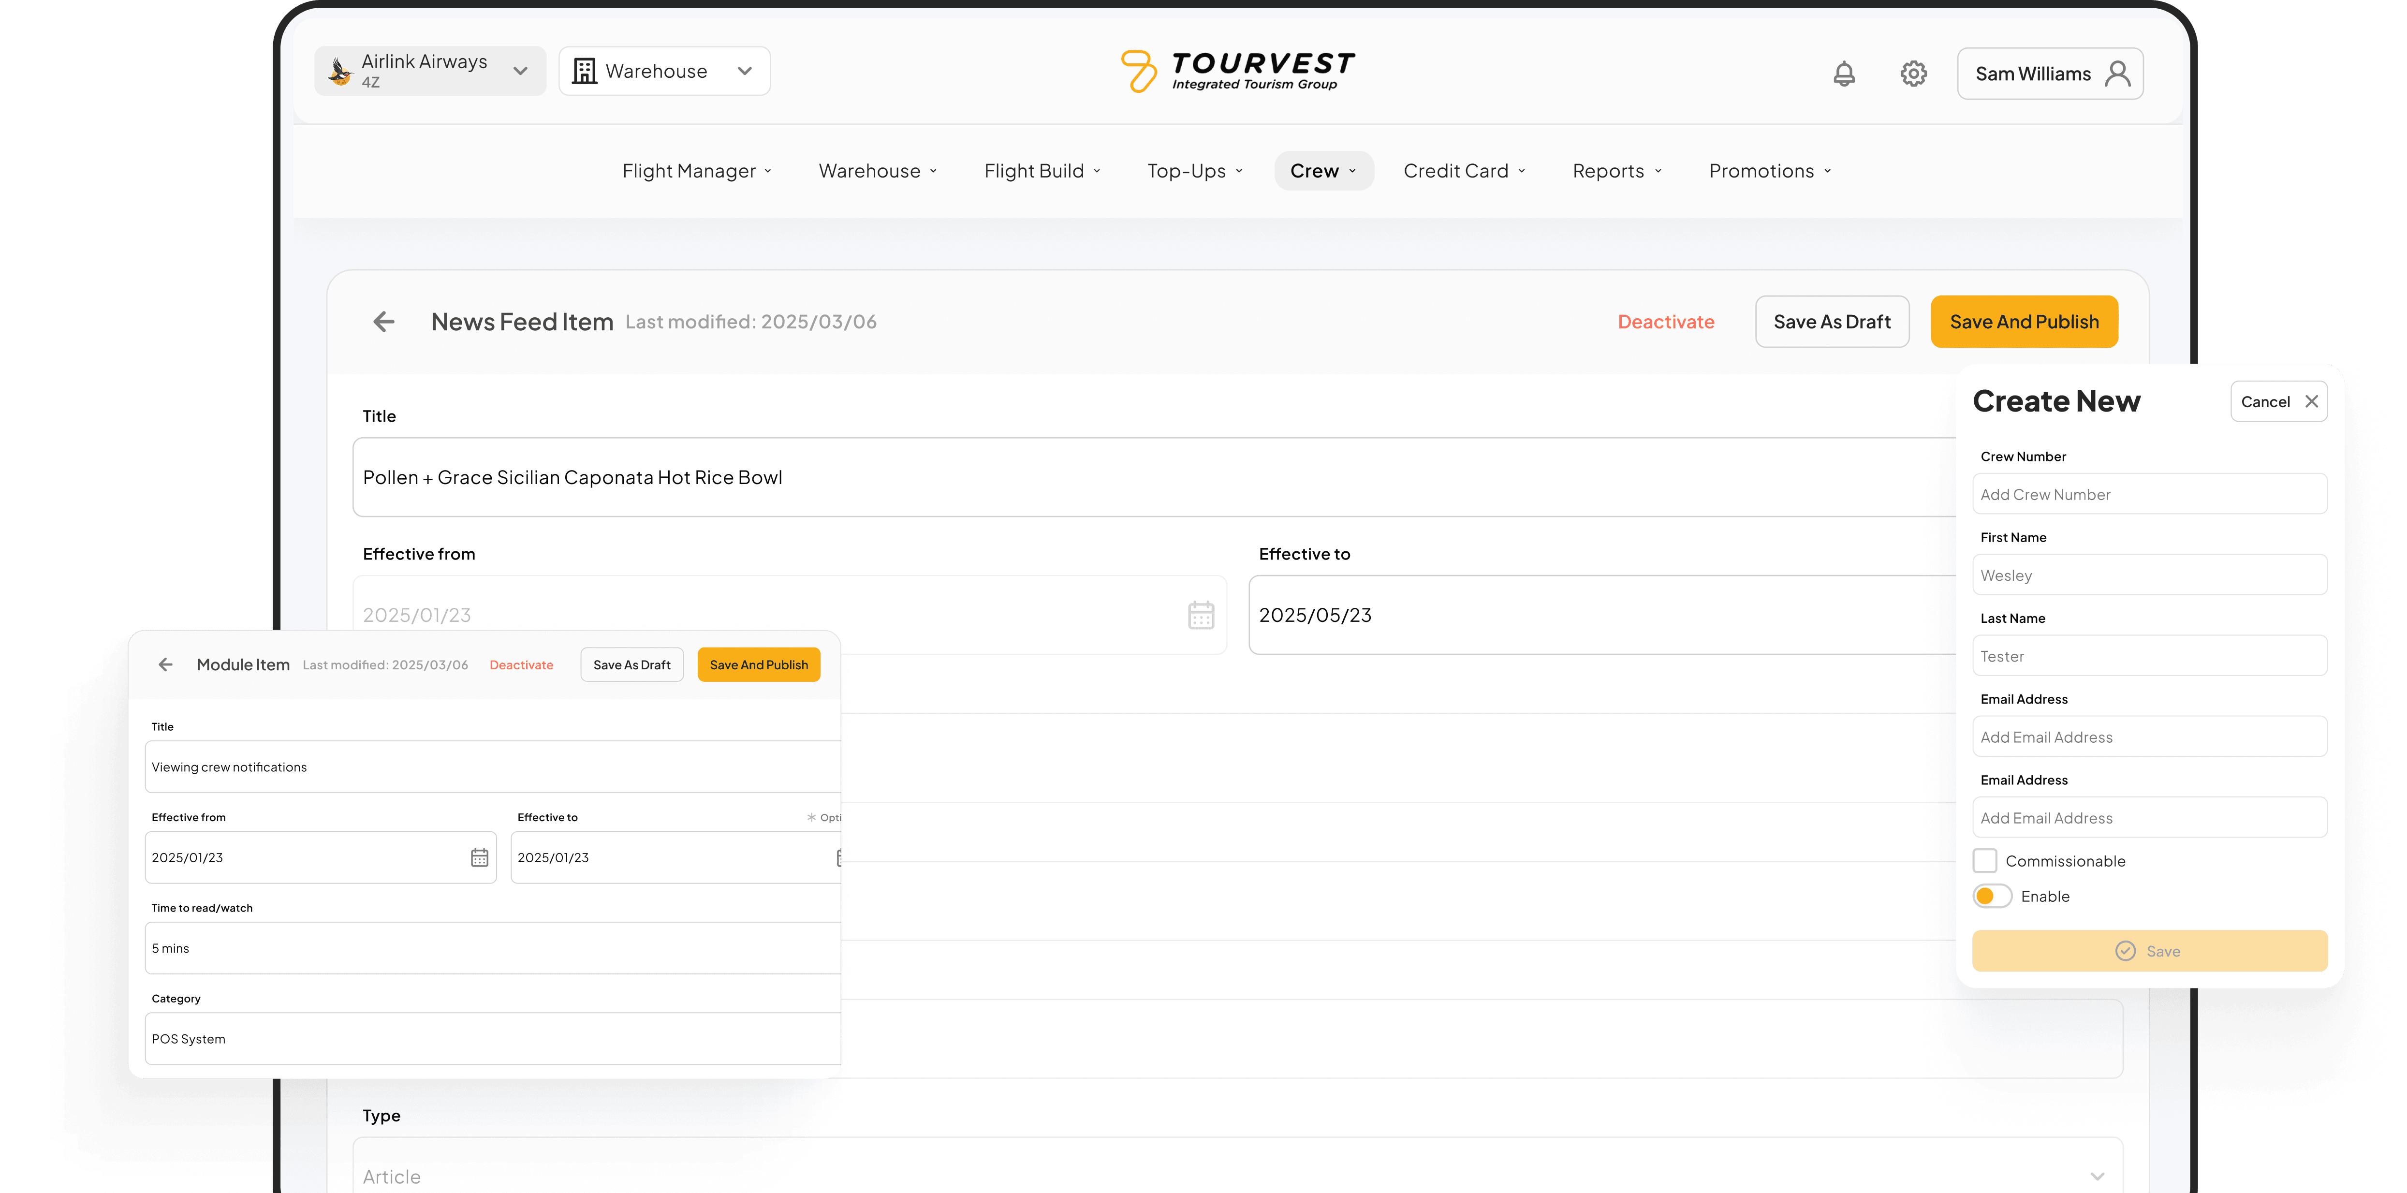Cancel the Create New crew form
The height and width of the screenshot is (1193, 2407).
pyautogui.click(x=2279, y=401)
